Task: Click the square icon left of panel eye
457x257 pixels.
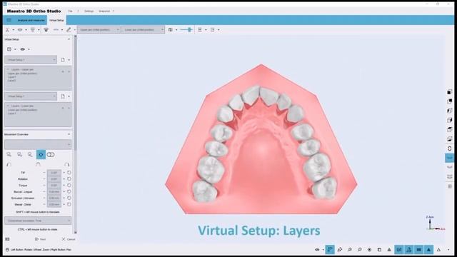Action: tap(9, 49)
